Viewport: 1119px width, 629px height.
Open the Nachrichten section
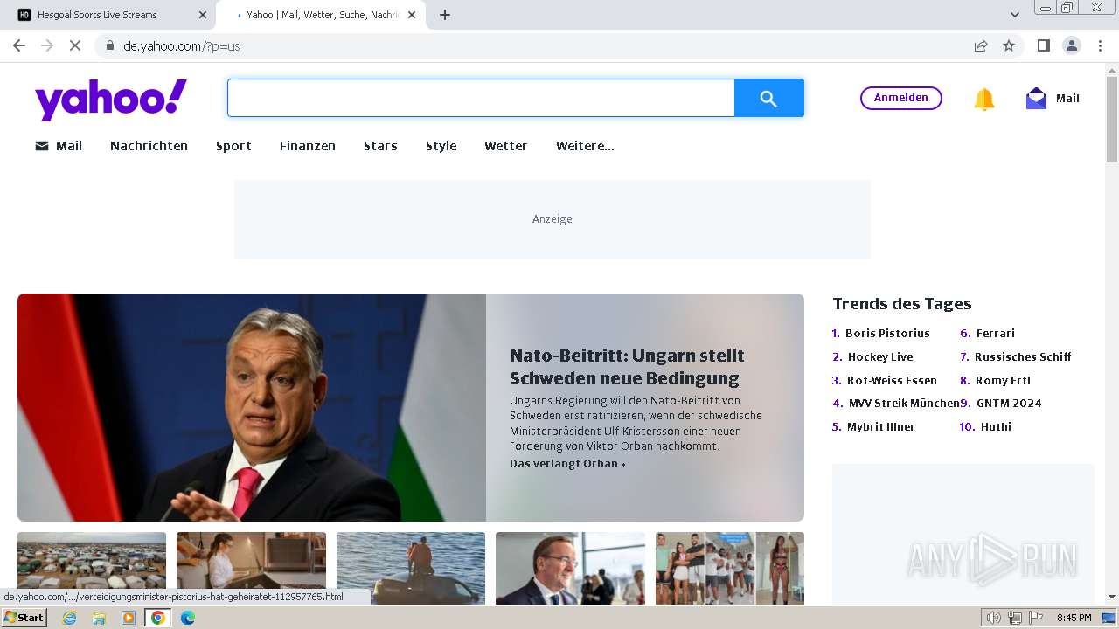(x=149, y=146)
